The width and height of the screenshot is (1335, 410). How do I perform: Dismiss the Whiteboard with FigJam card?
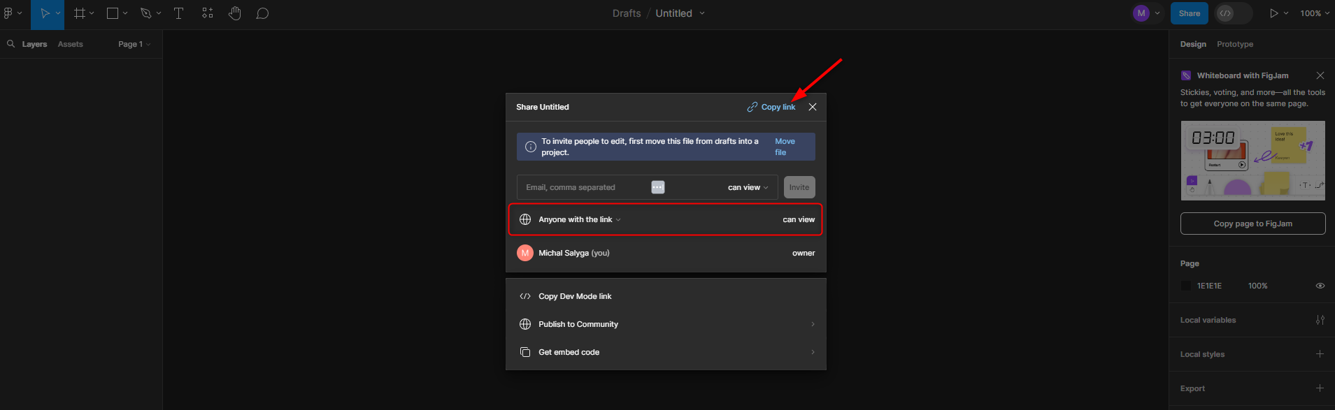pos(1320,75)
